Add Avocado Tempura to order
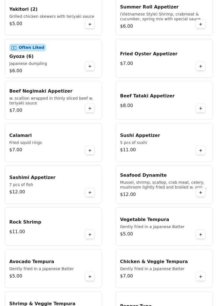 90,277
